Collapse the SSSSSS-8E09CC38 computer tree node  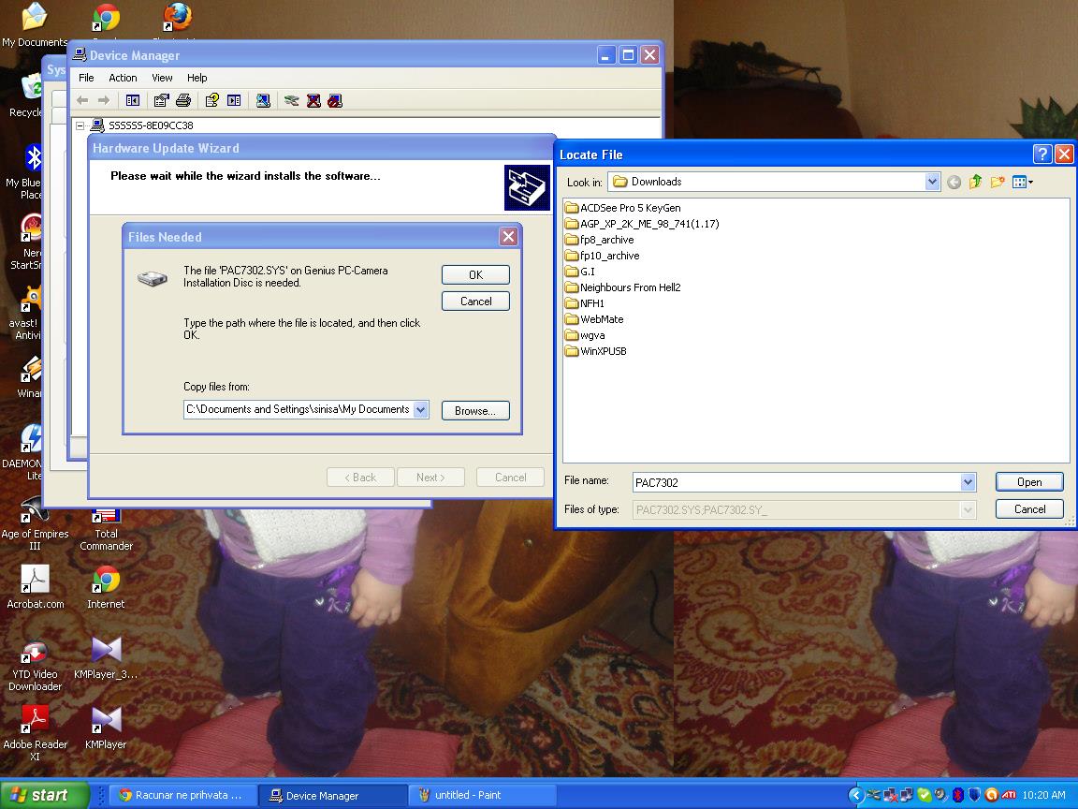[80, 125]
